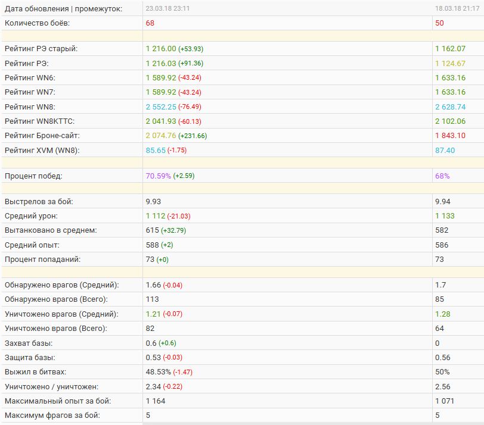Viewport: 484px width, 425px height.
Task: Click the 'Средний урон' value 1 112
Action: [156, 216]
